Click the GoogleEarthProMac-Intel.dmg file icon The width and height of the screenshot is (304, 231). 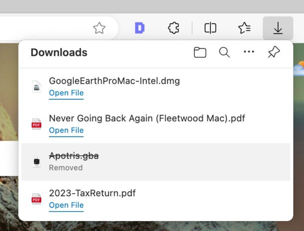click(36, 87)
